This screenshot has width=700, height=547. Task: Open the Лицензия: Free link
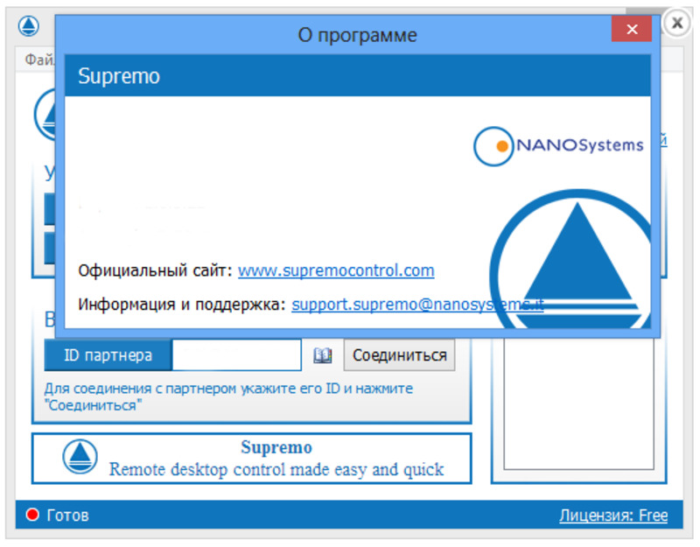[x=613, y=515]
